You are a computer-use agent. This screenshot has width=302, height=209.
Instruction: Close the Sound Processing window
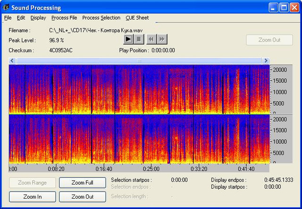click(x=294, y=8)
